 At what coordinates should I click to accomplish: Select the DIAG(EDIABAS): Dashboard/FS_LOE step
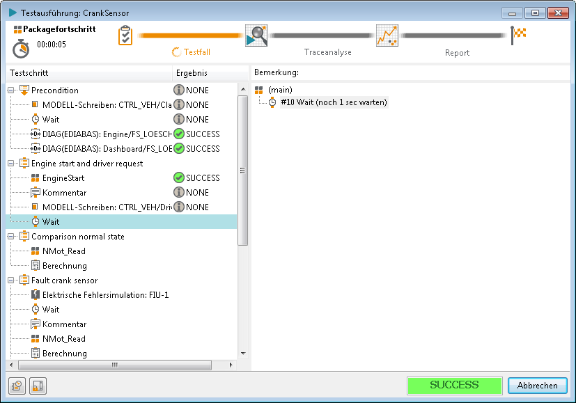point(107,149)
